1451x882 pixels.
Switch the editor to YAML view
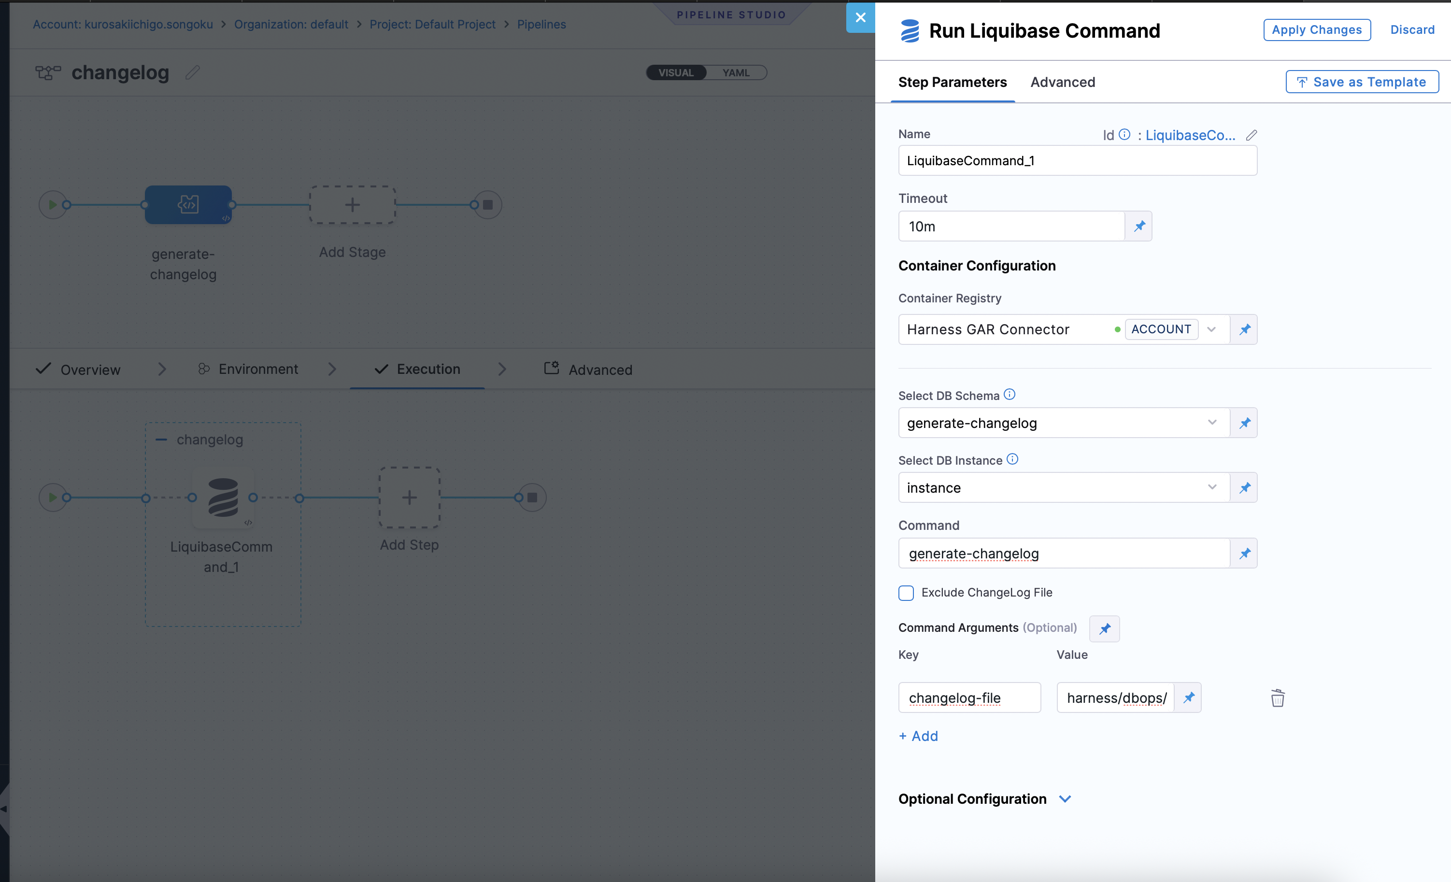click(x=736, y=72)
